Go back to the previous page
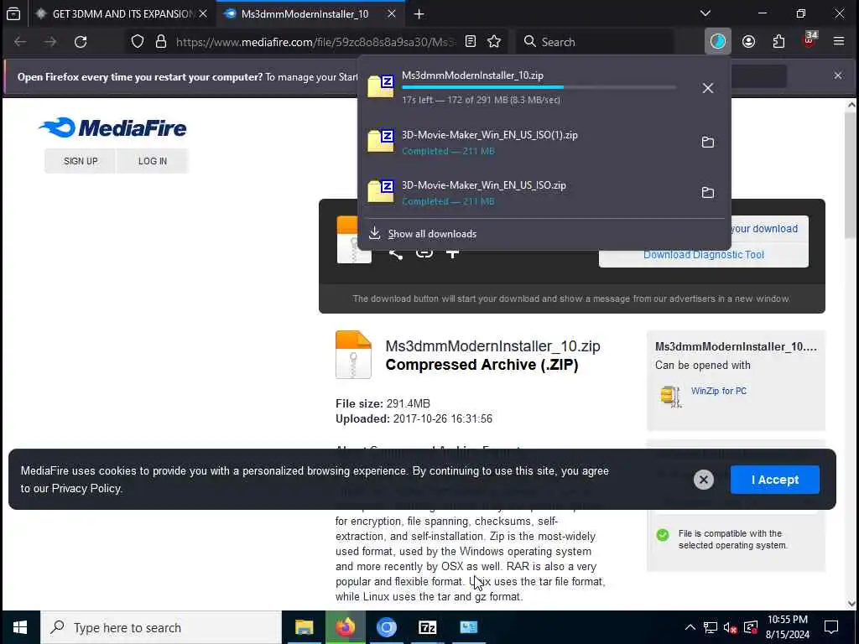 (20, 42)
